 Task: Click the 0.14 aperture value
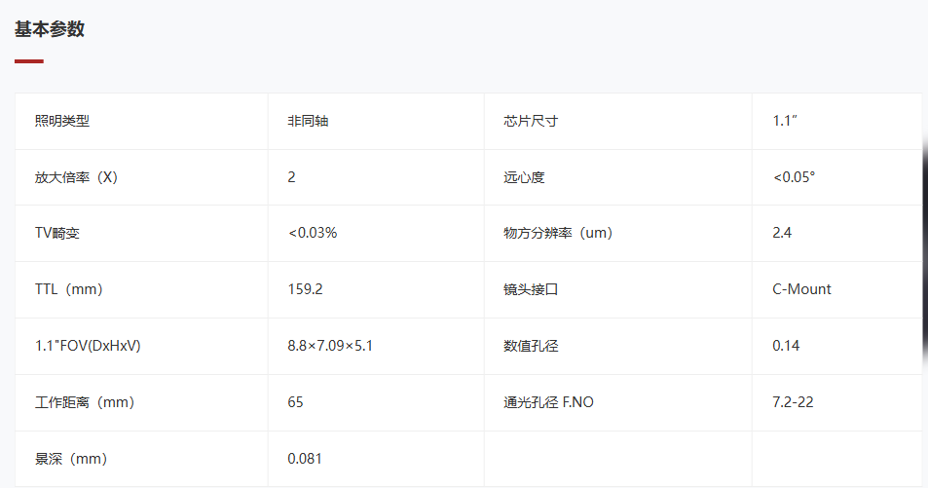pos(786,346)
